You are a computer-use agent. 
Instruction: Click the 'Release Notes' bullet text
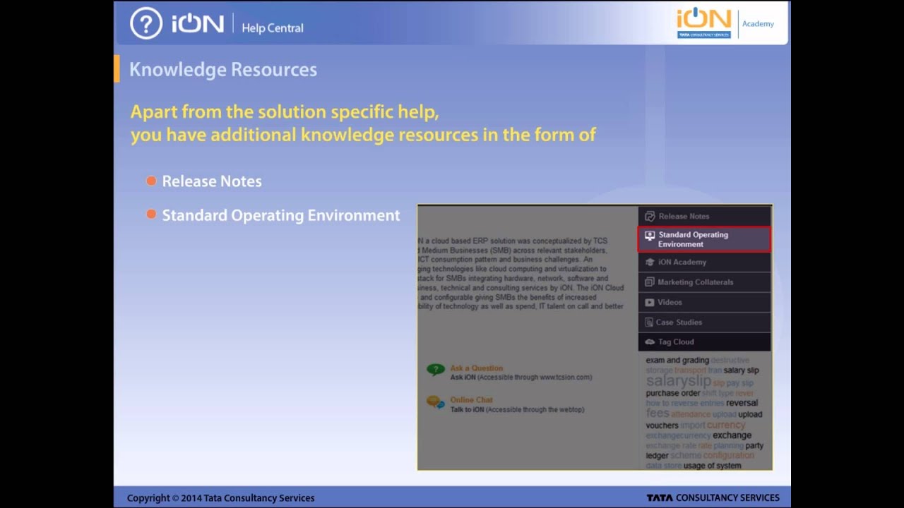[x=212, y=181]
